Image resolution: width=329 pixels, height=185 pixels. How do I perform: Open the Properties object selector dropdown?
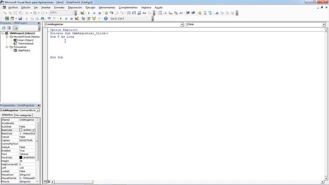[38, 110]
